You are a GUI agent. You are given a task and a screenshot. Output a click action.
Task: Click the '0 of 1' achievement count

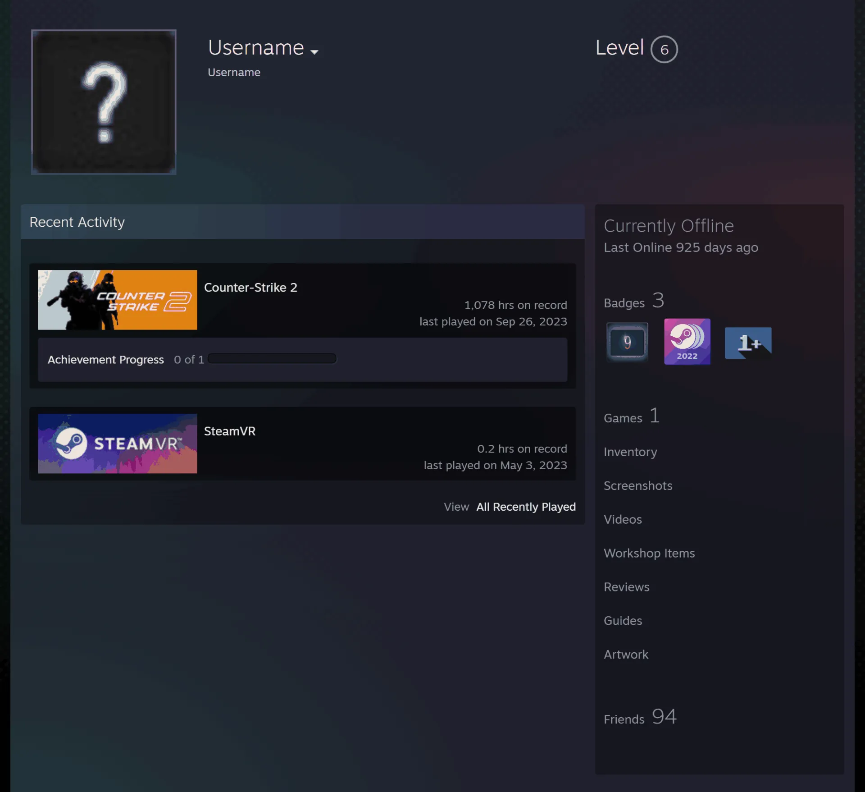(189, 360)
